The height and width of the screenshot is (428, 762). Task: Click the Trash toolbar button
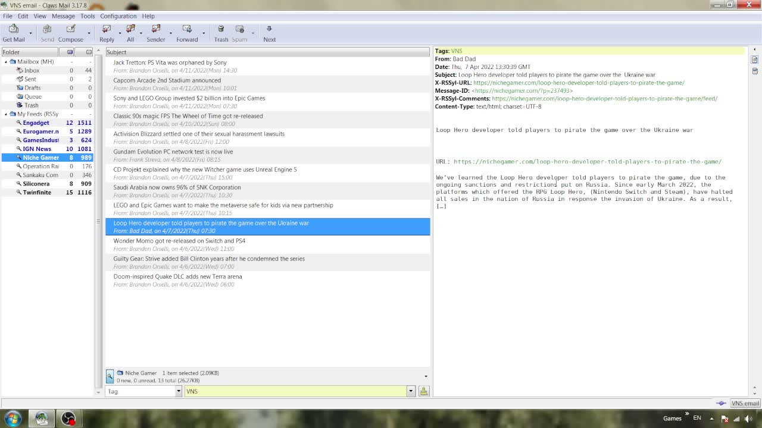(221, 33)
